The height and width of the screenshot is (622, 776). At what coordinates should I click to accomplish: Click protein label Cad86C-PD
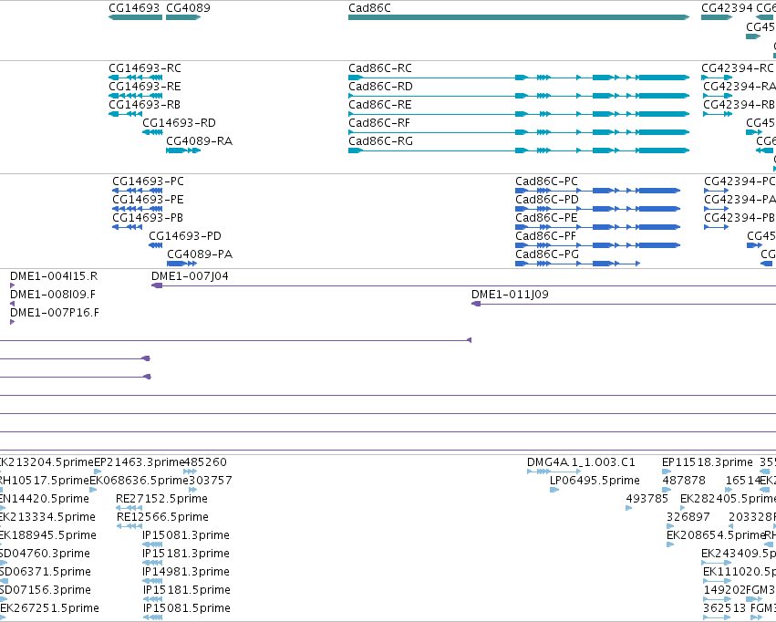point(547,200)
